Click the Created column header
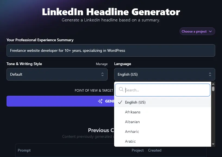This screenshot has height=157, width=222. [155, 150]
